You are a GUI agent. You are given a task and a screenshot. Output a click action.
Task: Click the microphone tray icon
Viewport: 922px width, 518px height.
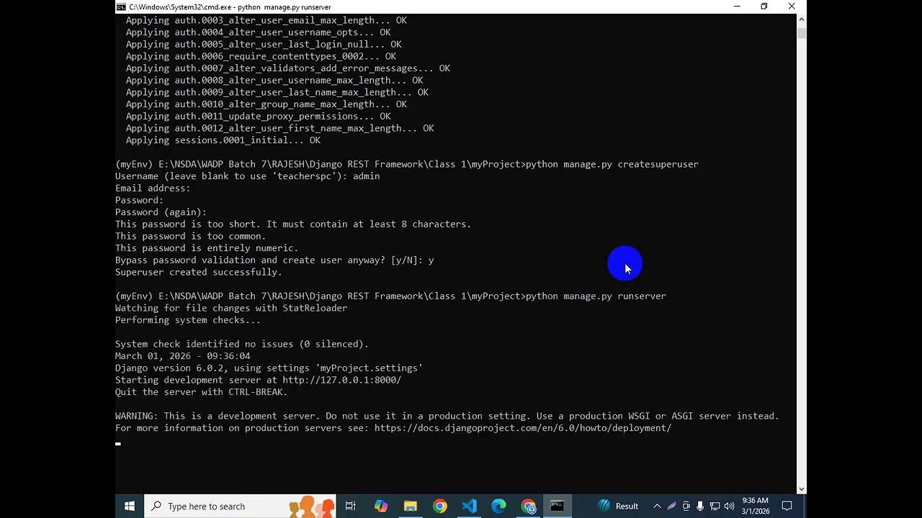[x=700, y=506]
